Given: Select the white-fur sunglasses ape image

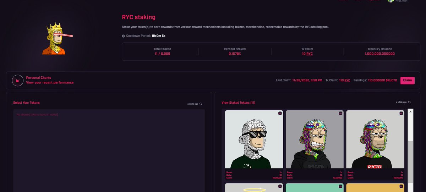Looking at the screenshot, I should tap(254, 139).
